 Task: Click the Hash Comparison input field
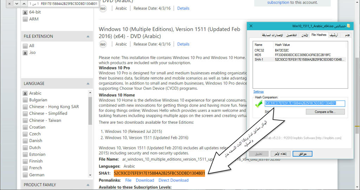(305, 103)
